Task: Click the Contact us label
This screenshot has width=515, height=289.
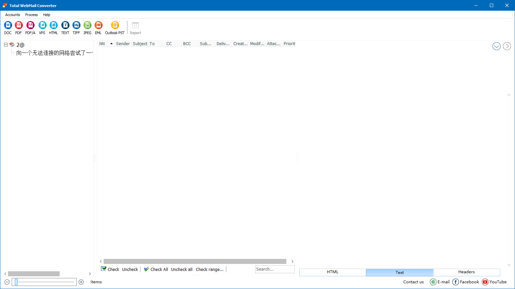Action: coord(413,282)
